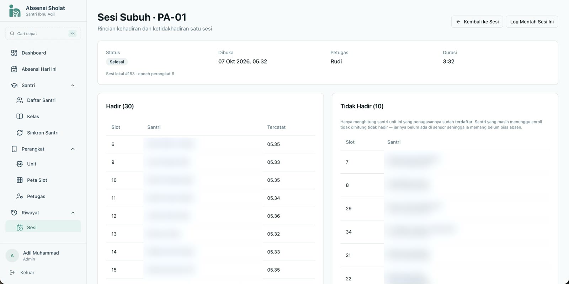Click the Tidak Hadir (10) heading
This screenshot has width=569, height=284.
(x=362, y=106)
